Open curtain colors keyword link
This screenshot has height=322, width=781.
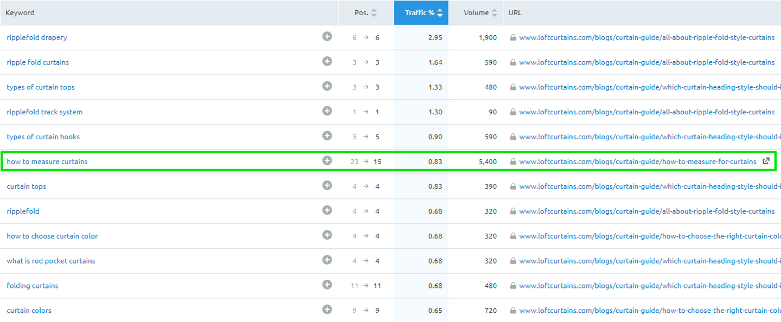(29, 311)
